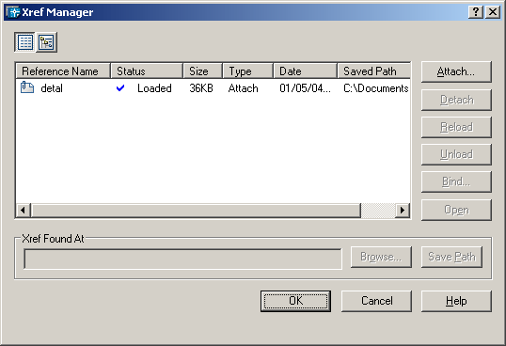Click the blue Loaded checkmark icon

click(x=120, y=87)
